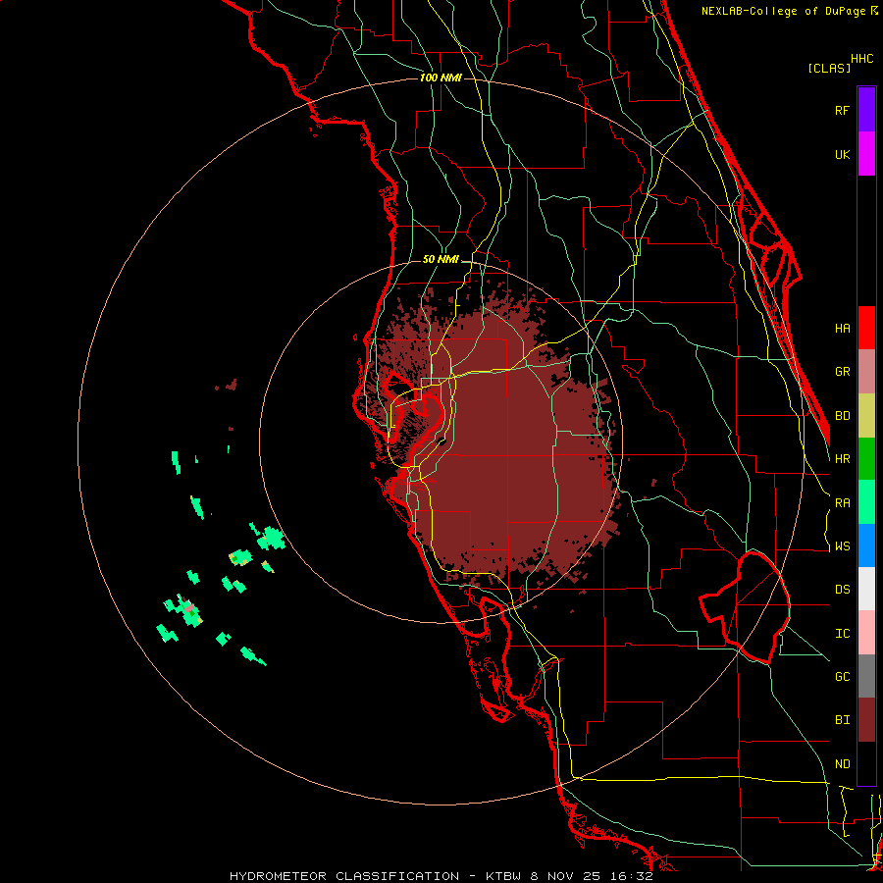Click the "DS" legend label
The height and width of the screenshot is (883, 883).
pyautogui.click(x=843, y=590)
